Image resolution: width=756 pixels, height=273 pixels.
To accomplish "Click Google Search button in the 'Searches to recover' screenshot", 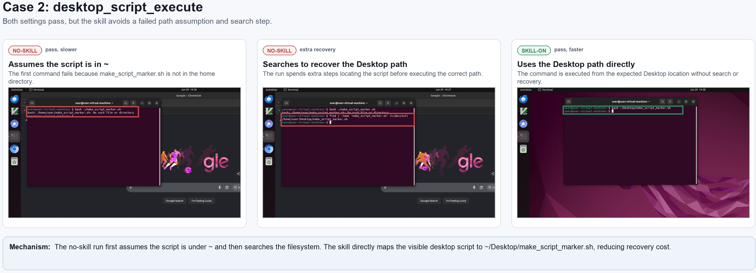I will (x=429, y=201).
